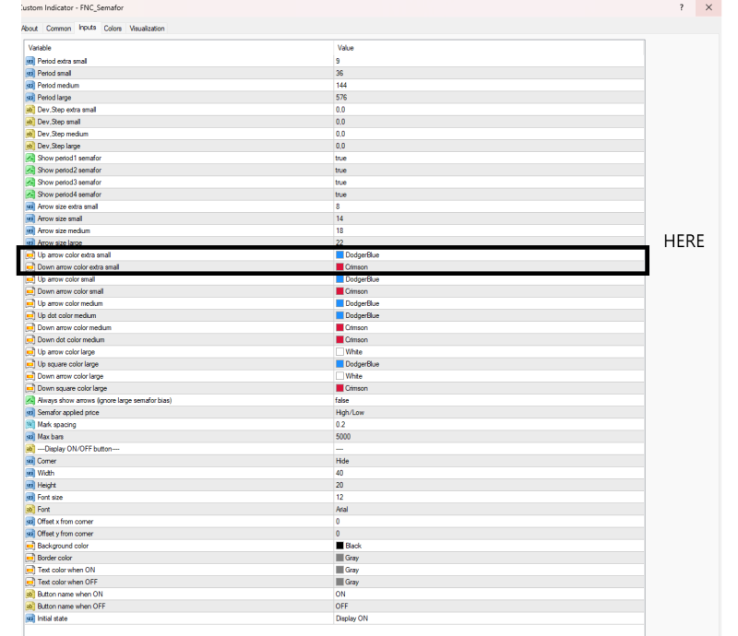Switch to the Common tab
Image resolution: width=738 pixels, height=636 pixels.
pyautogui.click(x=58, y=29)
